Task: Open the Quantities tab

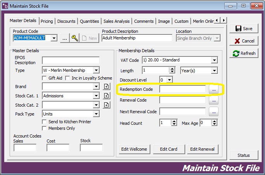Action: 89,21
